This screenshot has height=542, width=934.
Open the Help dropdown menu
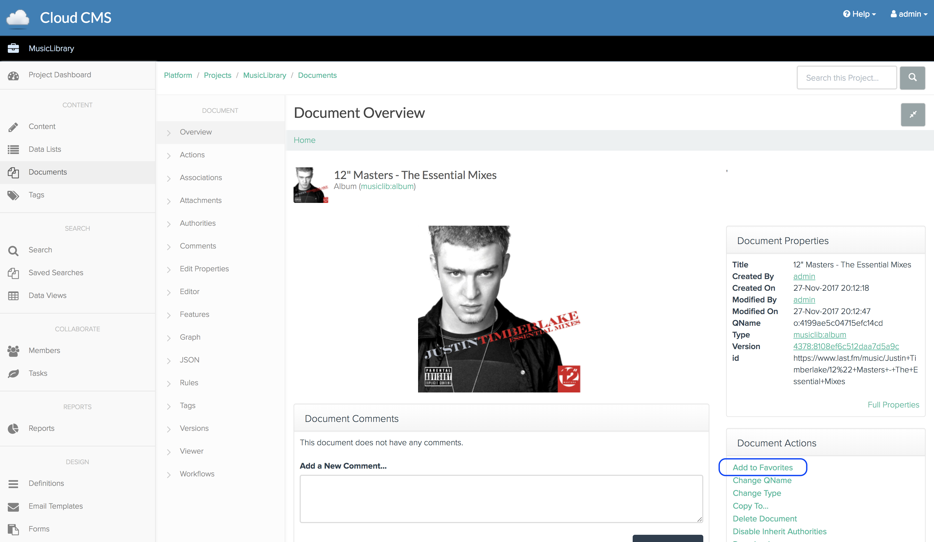pyautogui.click(x=860, y=14)
